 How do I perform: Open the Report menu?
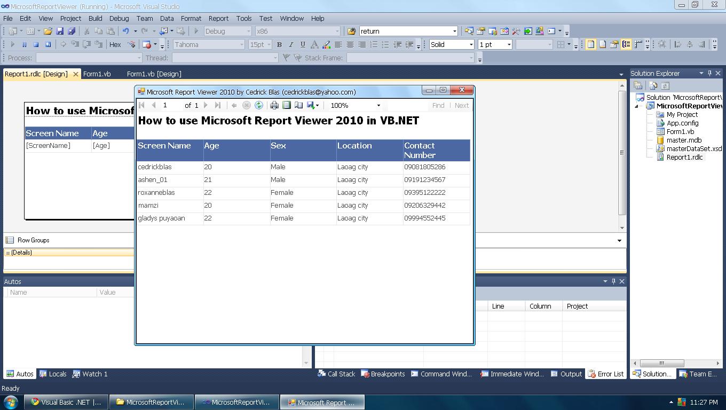218,18
